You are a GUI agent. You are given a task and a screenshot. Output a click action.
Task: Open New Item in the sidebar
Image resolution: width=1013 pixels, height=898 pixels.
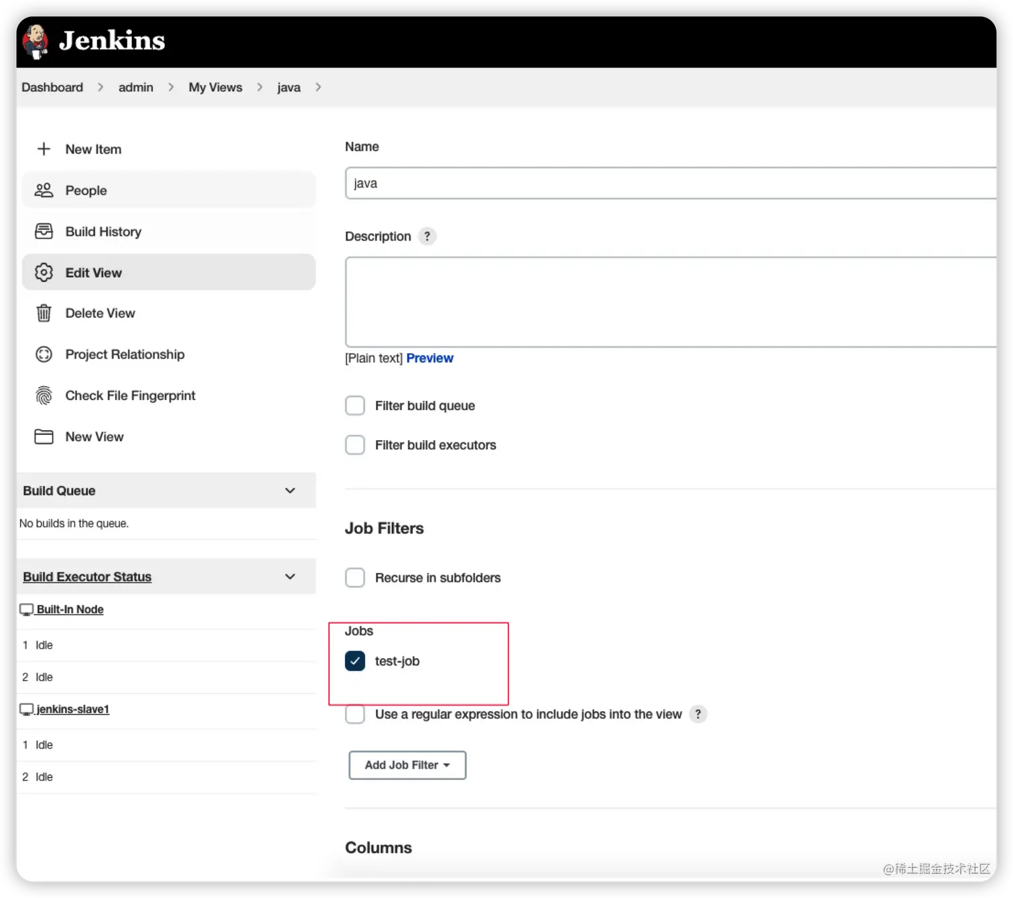click(169, 149)
